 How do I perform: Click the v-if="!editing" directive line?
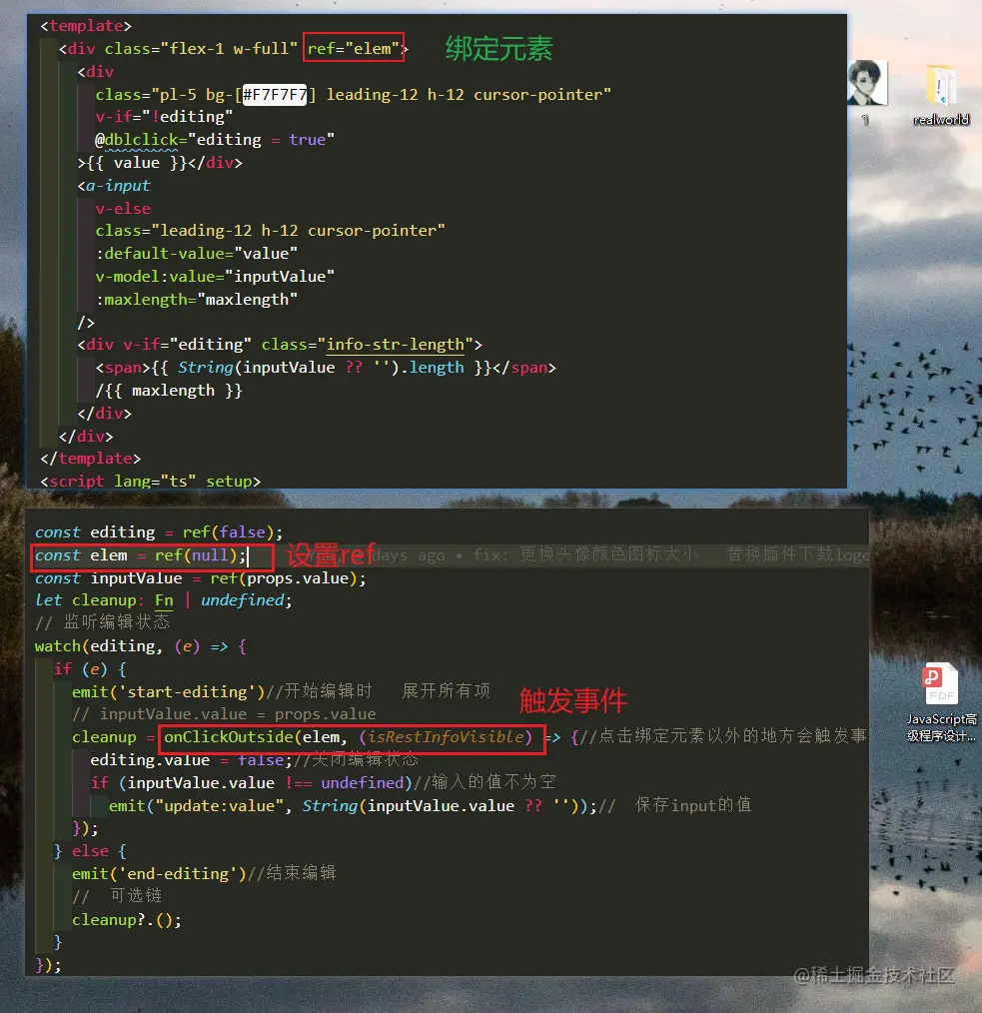coord(164,116)
